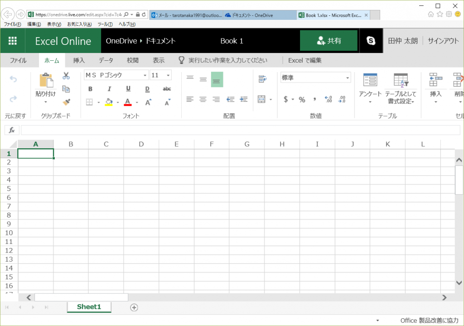Insert cells using 挿入 icon
Image resolution: width=464 pixels, height=326 pixels.
tap(435, 88)
